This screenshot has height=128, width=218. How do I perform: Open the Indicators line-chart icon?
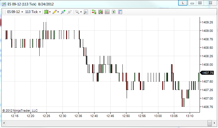pos(107,12)
